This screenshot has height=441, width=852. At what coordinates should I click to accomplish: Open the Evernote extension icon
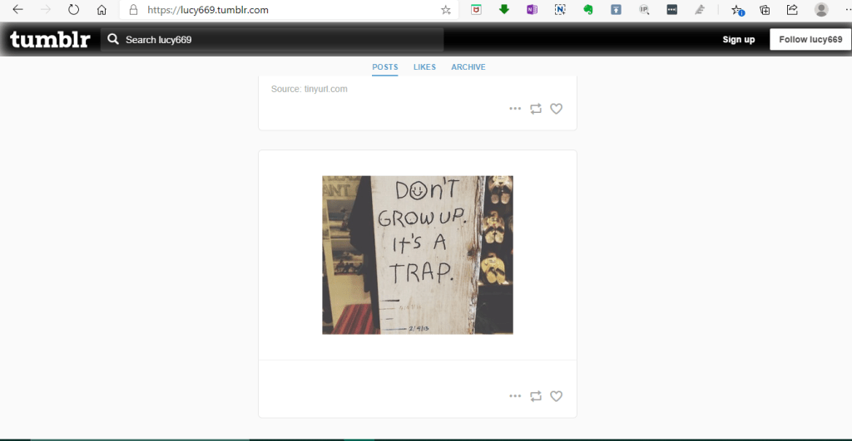[x=587, y=10]
